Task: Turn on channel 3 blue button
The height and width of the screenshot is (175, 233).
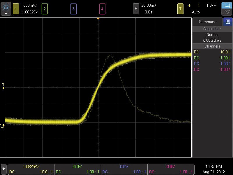Action: (x=73, y=9)
